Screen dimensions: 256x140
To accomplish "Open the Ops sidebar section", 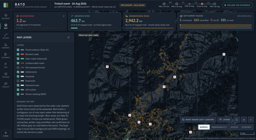I will point(6,65).
